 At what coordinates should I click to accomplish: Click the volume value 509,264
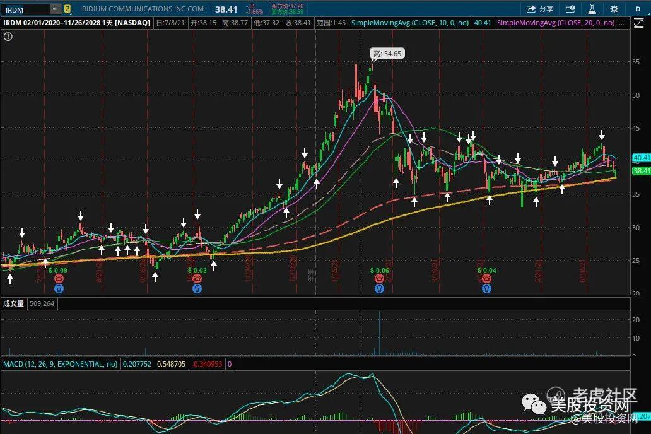(42, 303)
